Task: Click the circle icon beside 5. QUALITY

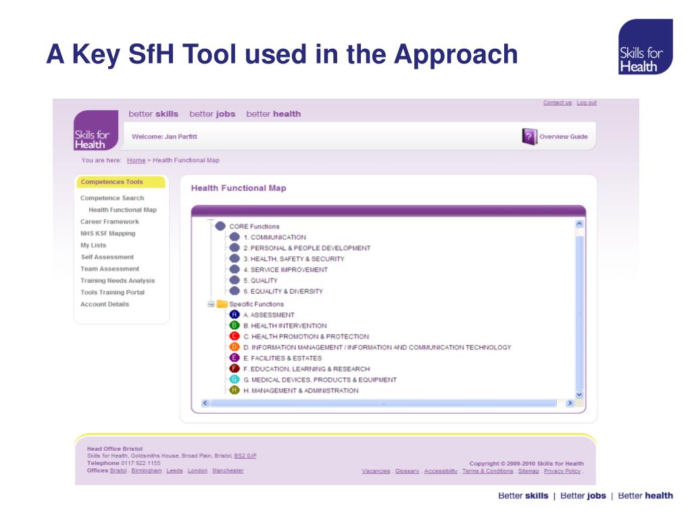Action: 234,280
